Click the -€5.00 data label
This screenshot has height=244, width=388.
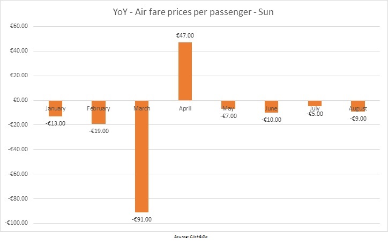coord(315,114)
